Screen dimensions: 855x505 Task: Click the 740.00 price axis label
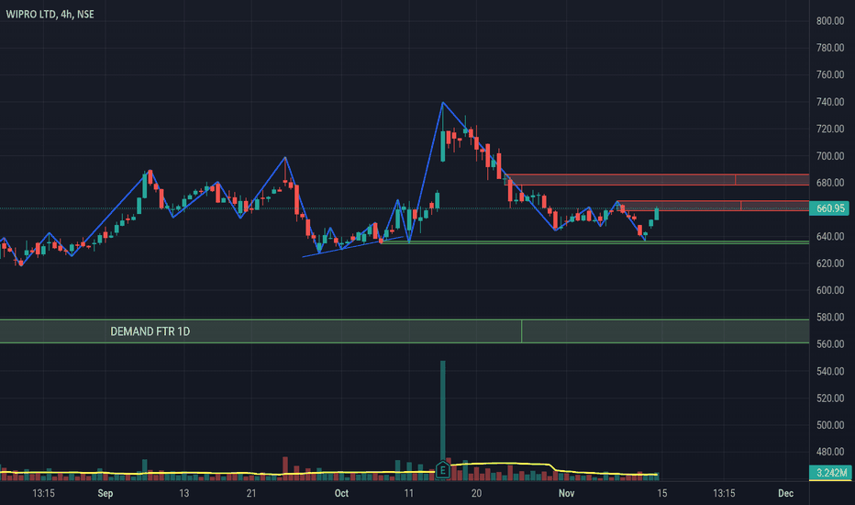(830, 102)
